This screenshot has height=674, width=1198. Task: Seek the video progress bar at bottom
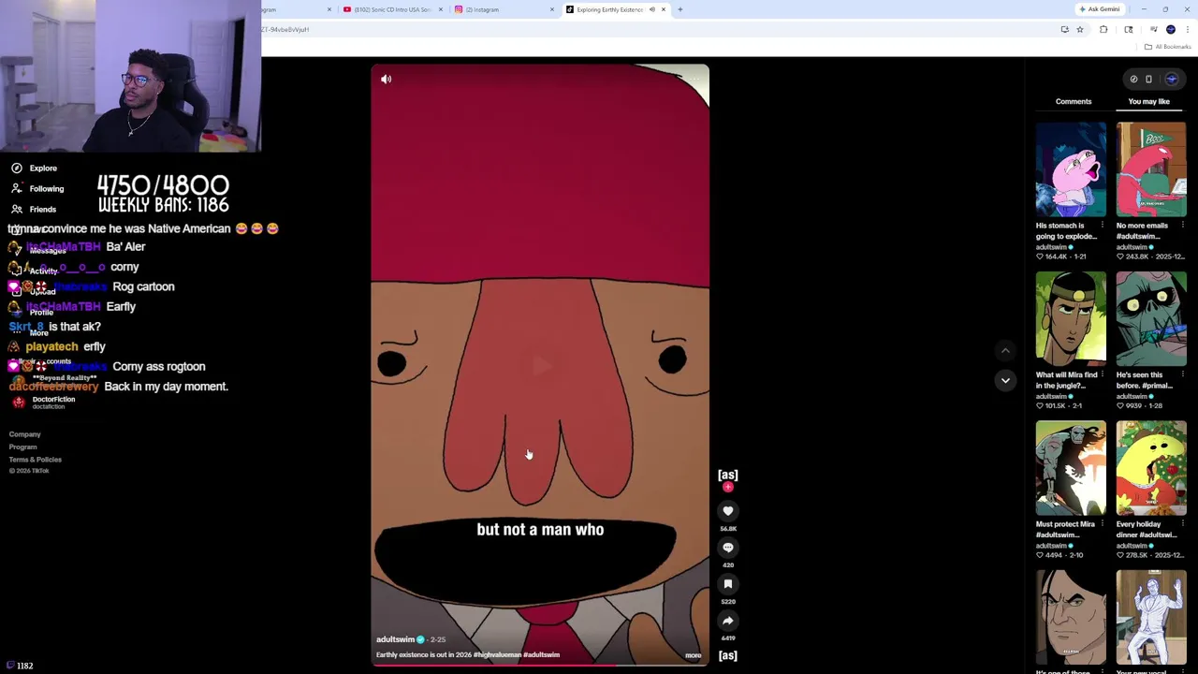[540, 665]
